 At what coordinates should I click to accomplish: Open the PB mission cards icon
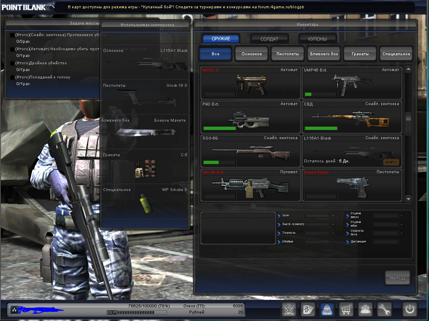308,309
